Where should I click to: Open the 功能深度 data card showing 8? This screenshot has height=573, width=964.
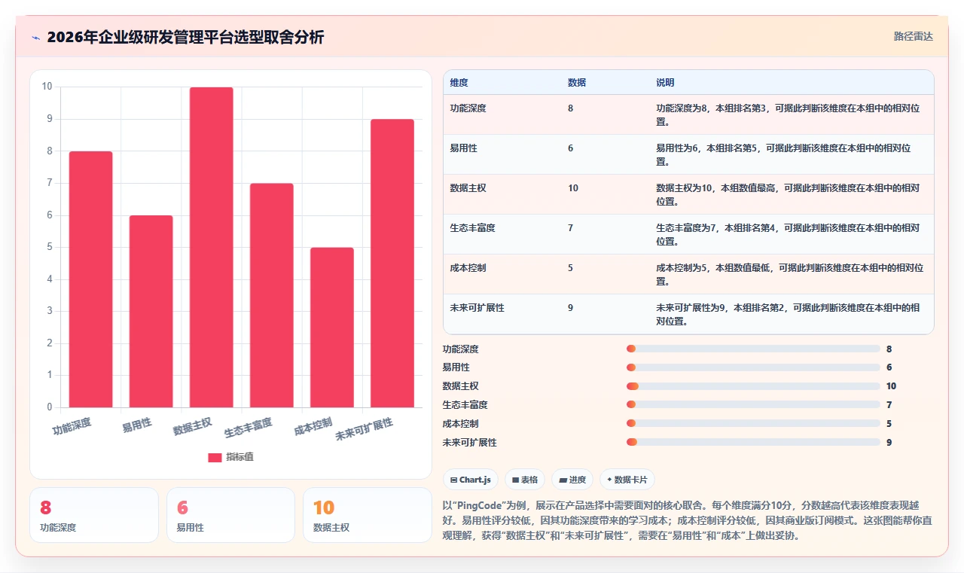click(94, 515)
